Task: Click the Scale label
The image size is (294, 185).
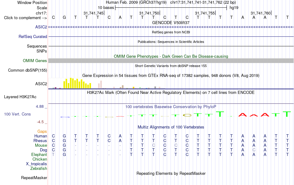Action: coord(42,8)
